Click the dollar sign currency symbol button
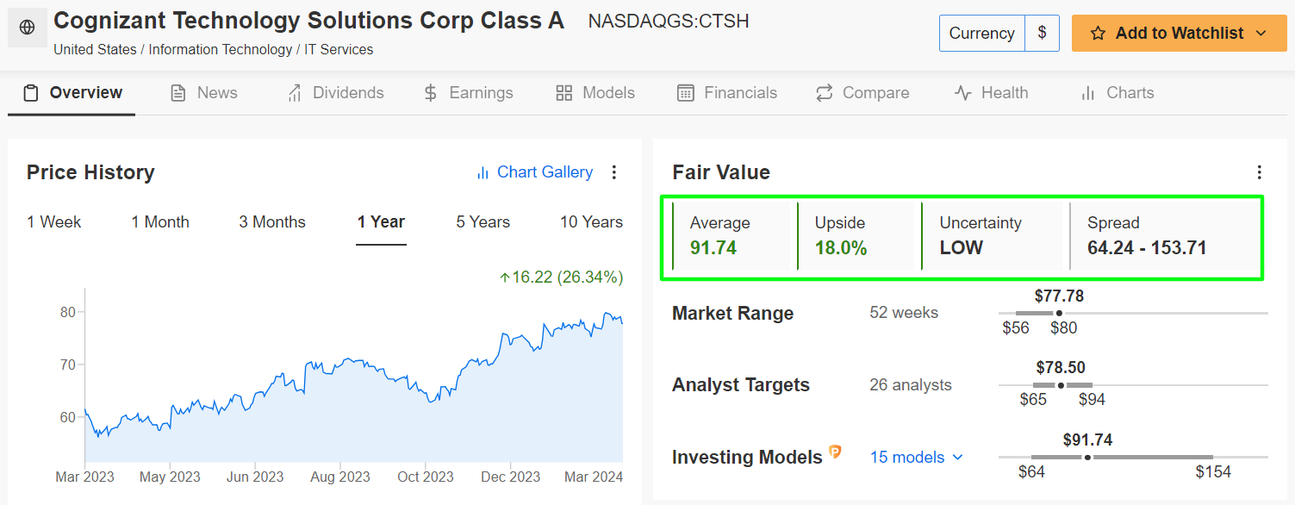Image resolution: width=1295 pixels, height=505 pixels. point(1042,34)
